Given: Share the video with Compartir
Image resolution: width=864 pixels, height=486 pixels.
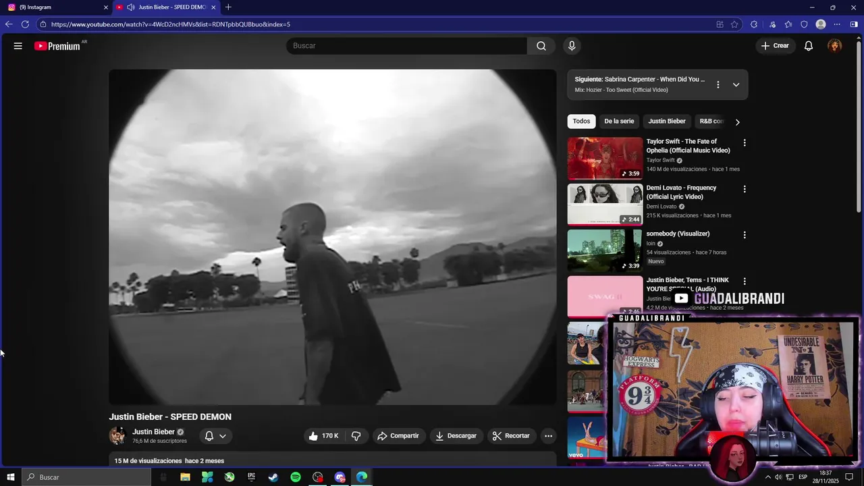Looking at the screenshot, I should tap(398, 436).
